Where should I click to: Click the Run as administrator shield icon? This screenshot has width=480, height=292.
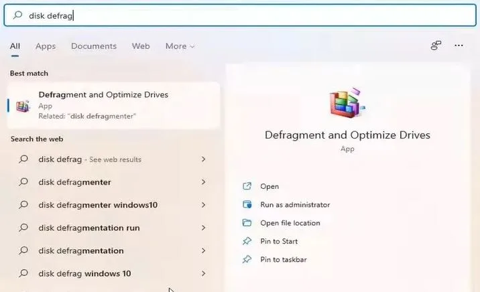pos(247,204)
